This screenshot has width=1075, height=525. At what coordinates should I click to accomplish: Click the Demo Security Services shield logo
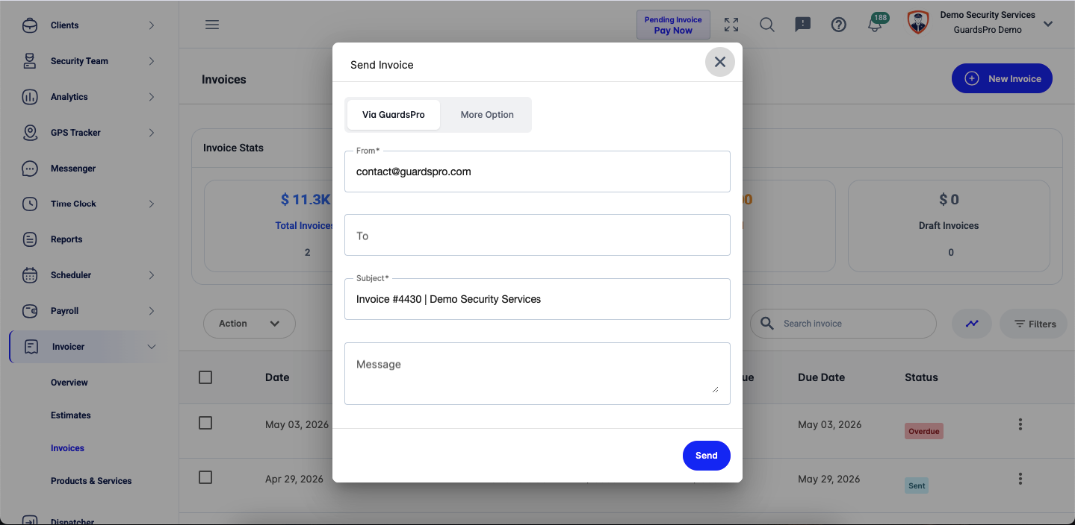pyautogui.click(x=918, y=22)
